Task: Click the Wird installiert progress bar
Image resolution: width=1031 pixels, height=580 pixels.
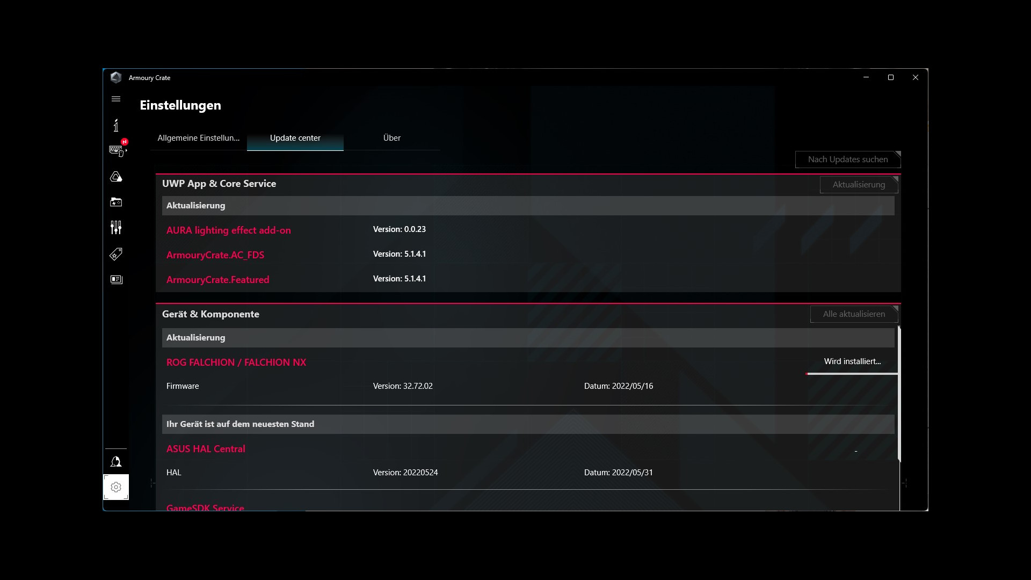Action: 852,373
